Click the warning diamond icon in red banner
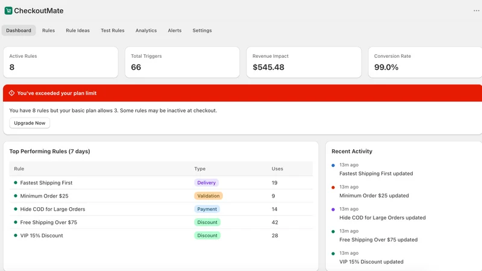The height and width of the screenshot is (271, 482). click(x=11, y=93)
